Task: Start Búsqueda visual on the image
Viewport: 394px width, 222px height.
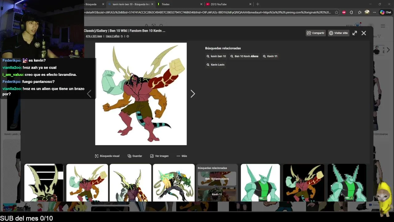Action: click(107, 156)
